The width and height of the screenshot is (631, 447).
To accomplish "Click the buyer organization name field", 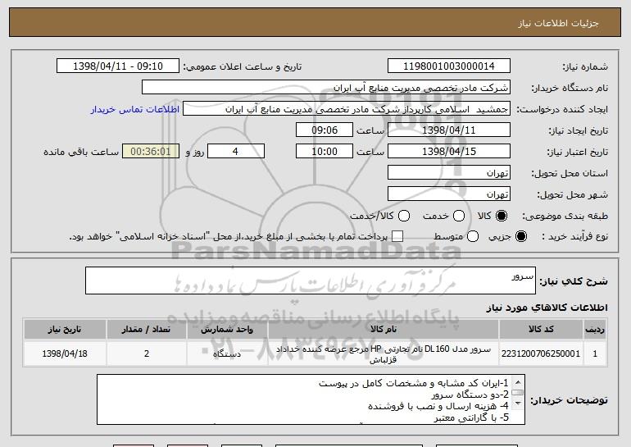I will click(x=326, y=88).
